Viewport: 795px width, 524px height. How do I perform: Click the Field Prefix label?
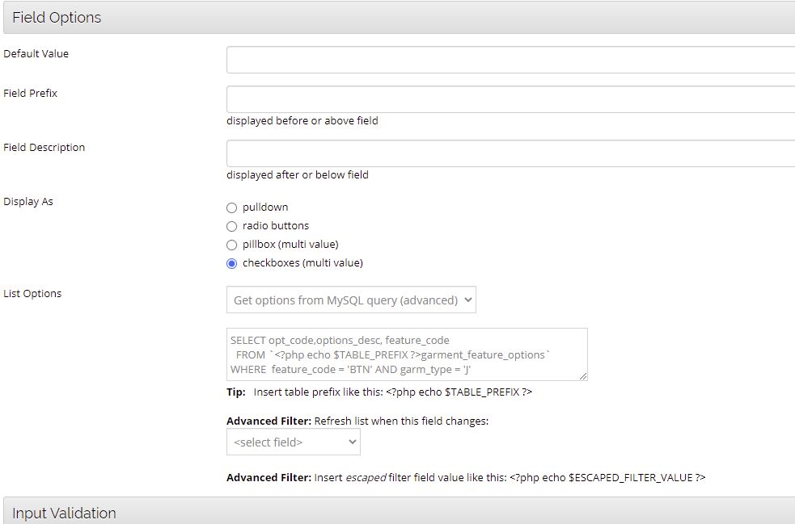coord(31,94)
